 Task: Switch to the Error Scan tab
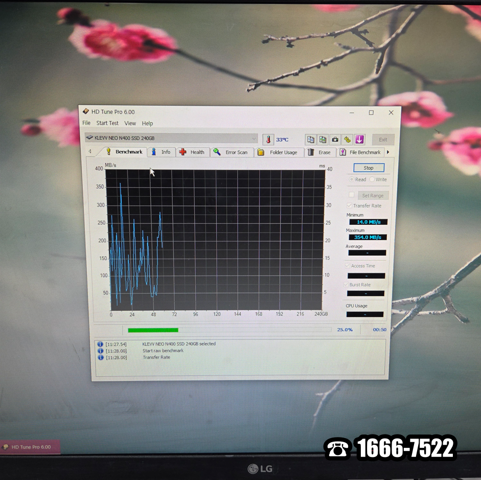tap(232, 152)
